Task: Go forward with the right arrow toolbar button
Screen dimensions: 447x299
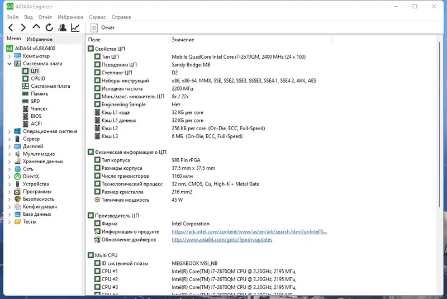Action: click(23, 27)
